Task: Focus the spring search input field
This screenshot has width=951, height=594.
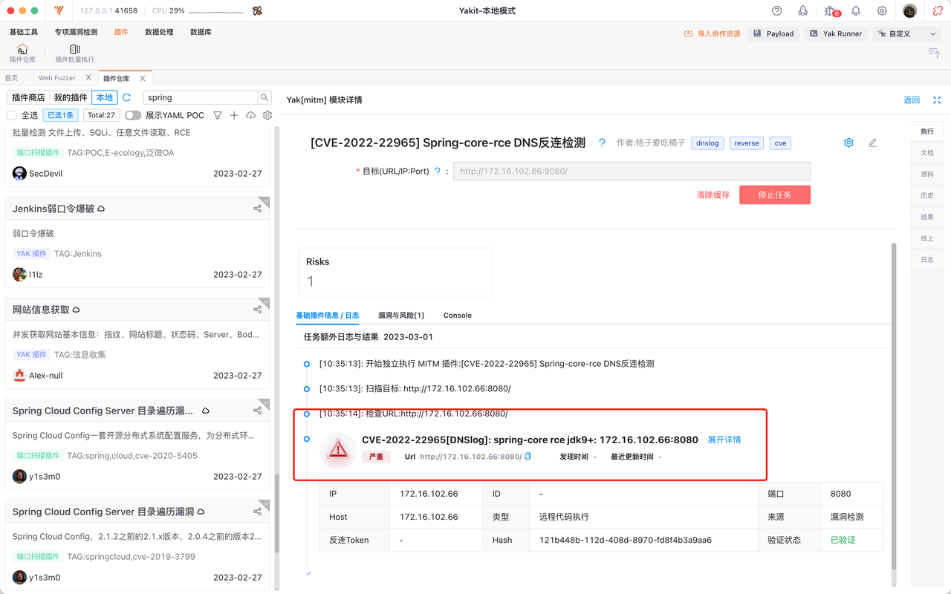Action: pos(200,97)
